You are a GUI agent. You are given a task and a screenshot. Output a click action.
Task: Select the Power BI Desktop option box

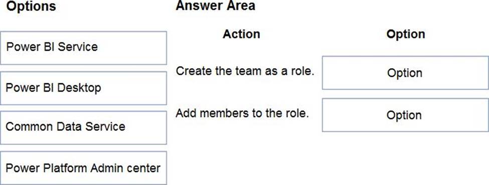click(x=83, y=88)
